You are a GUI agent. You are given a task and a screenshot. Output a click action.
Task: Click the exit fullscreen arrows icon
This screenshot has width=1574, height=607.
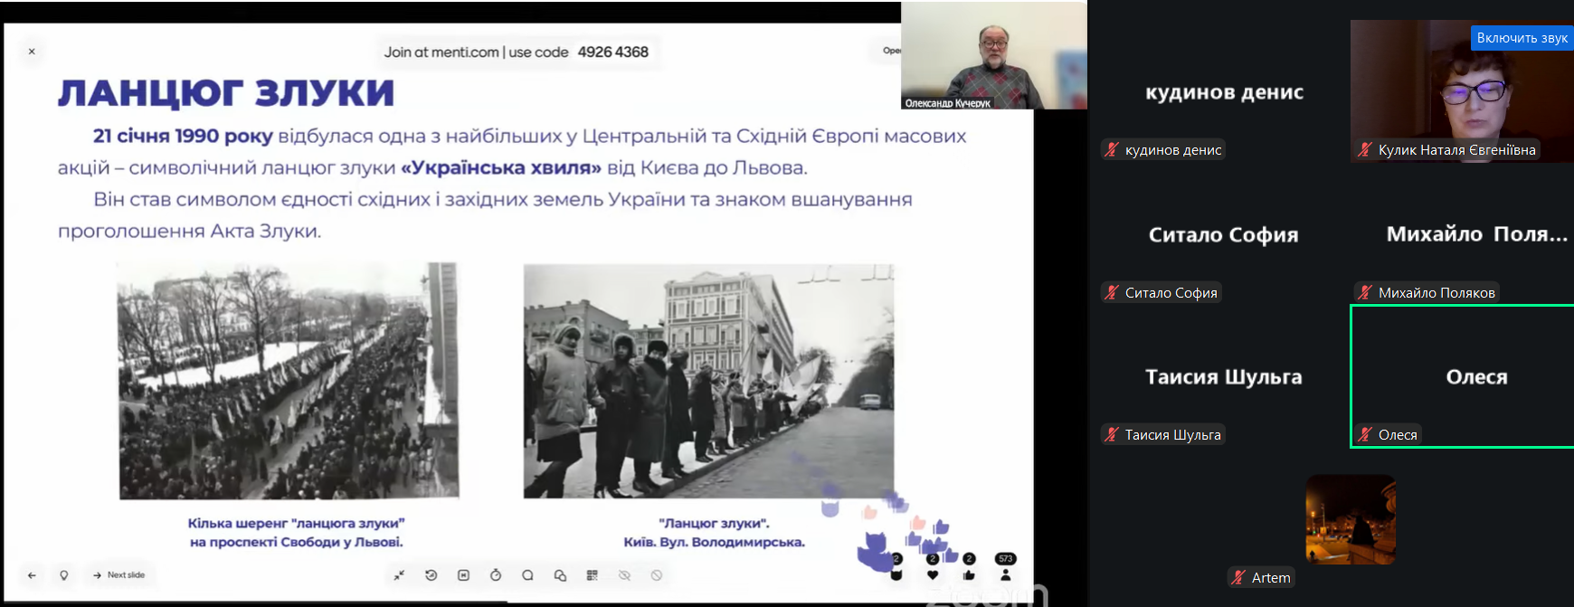click(x=399, y=575)
